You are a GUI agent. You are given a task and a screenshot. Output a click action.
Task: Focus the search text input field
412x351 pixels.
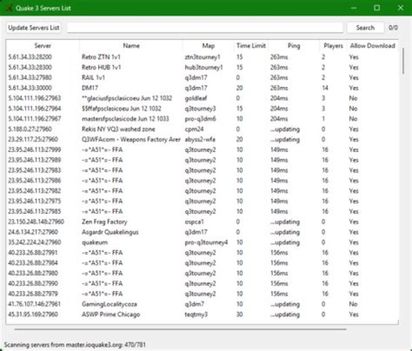click(206, 27)
